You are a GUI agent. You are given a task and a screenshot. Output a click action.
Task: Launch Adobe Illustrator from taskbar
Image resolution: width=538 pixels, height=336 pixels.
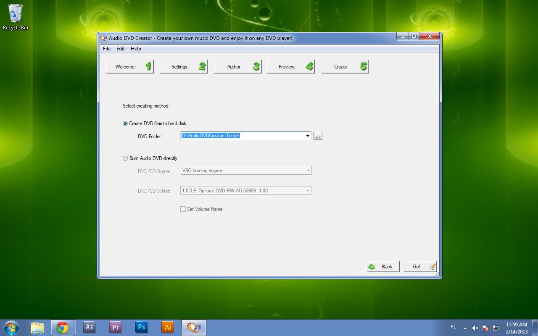(x=167, y=327)
